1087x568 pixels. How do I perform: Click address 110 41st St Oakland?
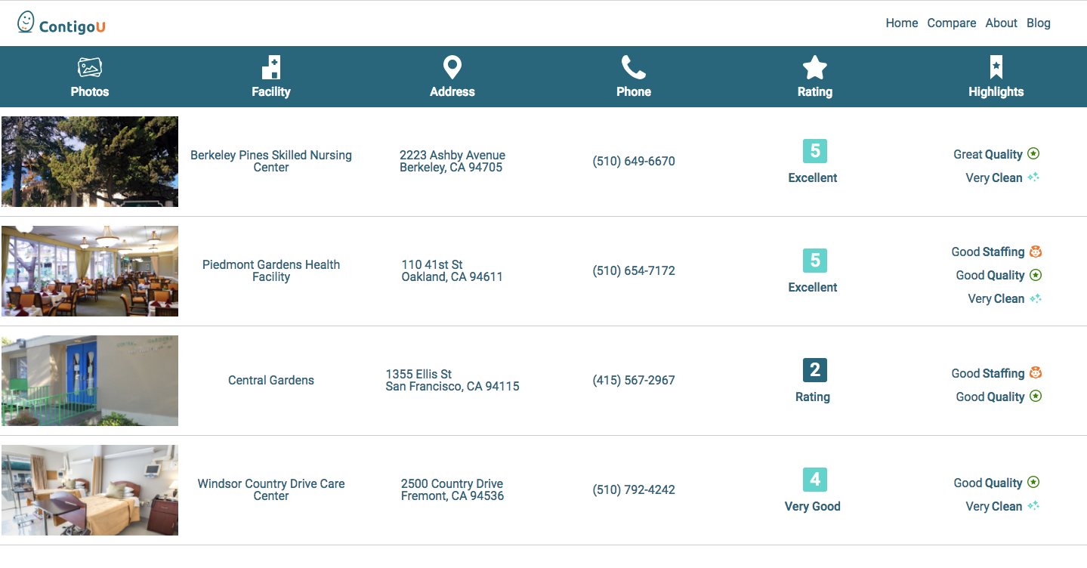coord(452,270)
